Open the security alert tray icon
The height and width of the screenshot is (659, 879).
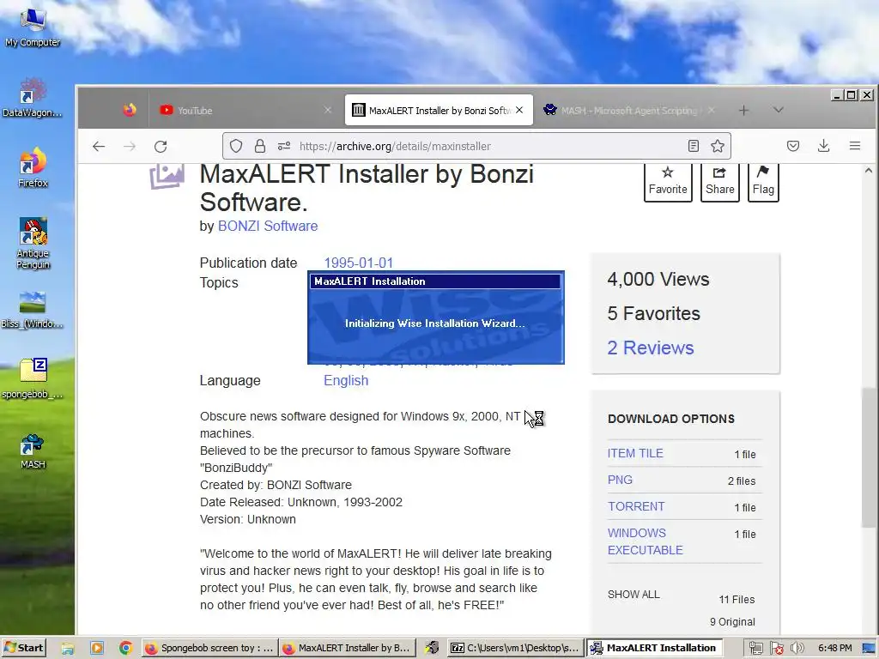776,649
